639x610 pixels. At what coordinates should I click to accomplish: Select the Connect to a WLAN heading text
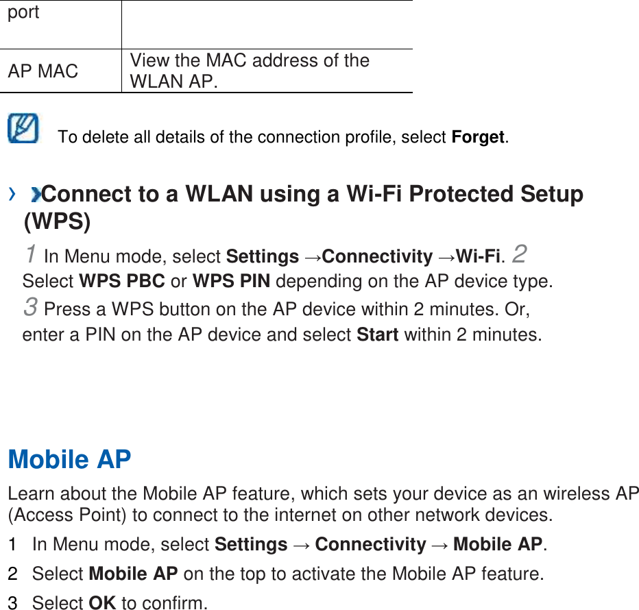313,195
